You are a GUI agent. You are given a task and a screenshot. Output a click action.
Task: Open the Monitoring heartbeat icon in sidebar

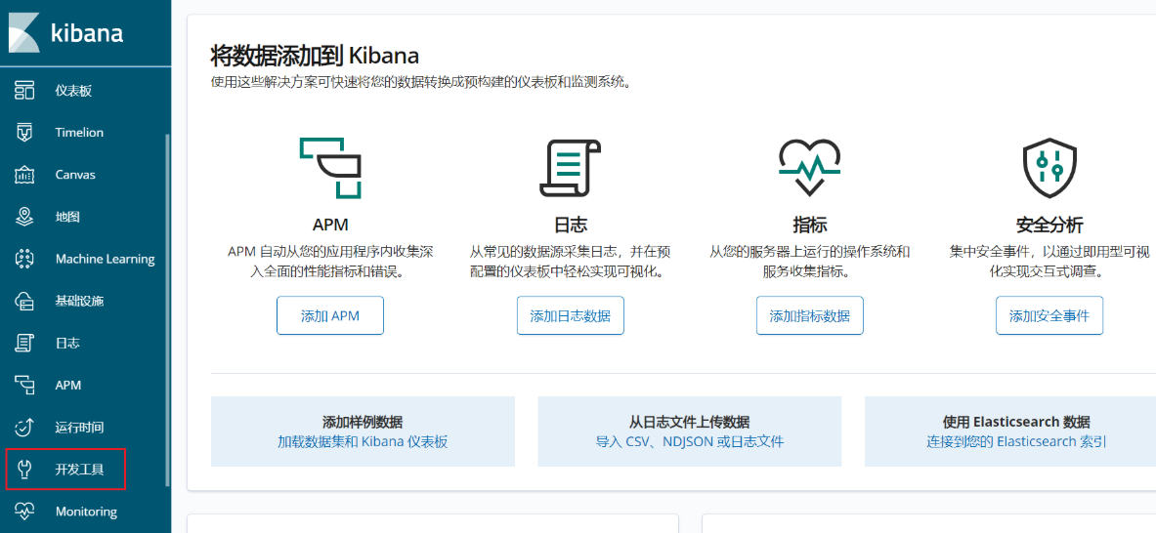point(25,511)
